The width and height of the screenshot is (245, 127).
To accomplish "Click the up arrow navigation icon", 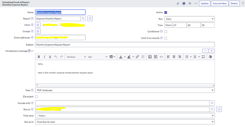I will pos(243,3).
